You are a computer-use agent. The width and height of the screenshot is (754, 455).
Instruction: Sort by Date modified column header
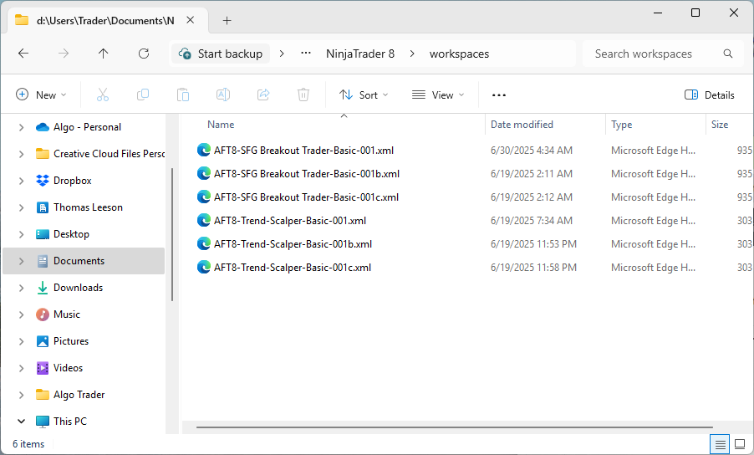522,125
